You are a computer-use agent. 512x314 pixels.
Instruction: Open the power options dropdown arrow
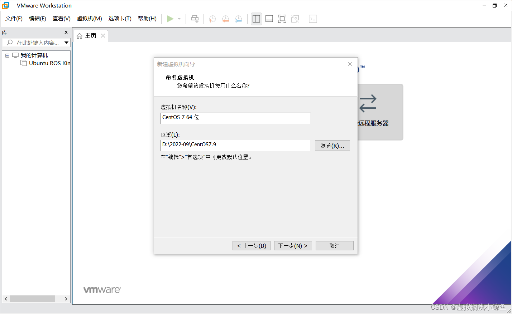(x=179, y=19)
